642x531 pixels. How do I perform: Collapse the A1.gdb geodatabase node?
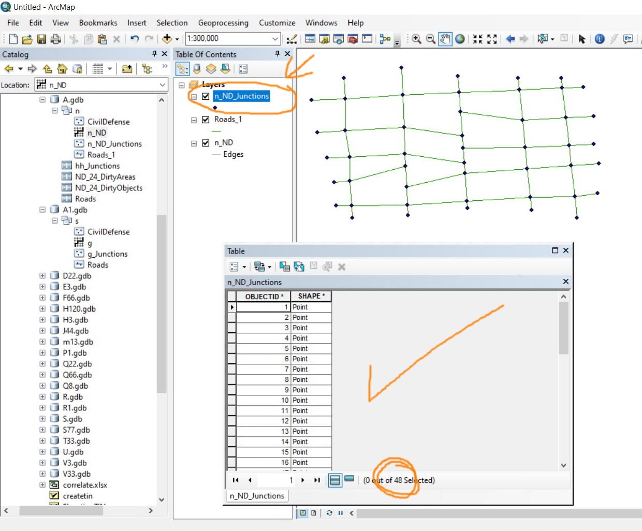pyautogui.click(x=42, y=210)
